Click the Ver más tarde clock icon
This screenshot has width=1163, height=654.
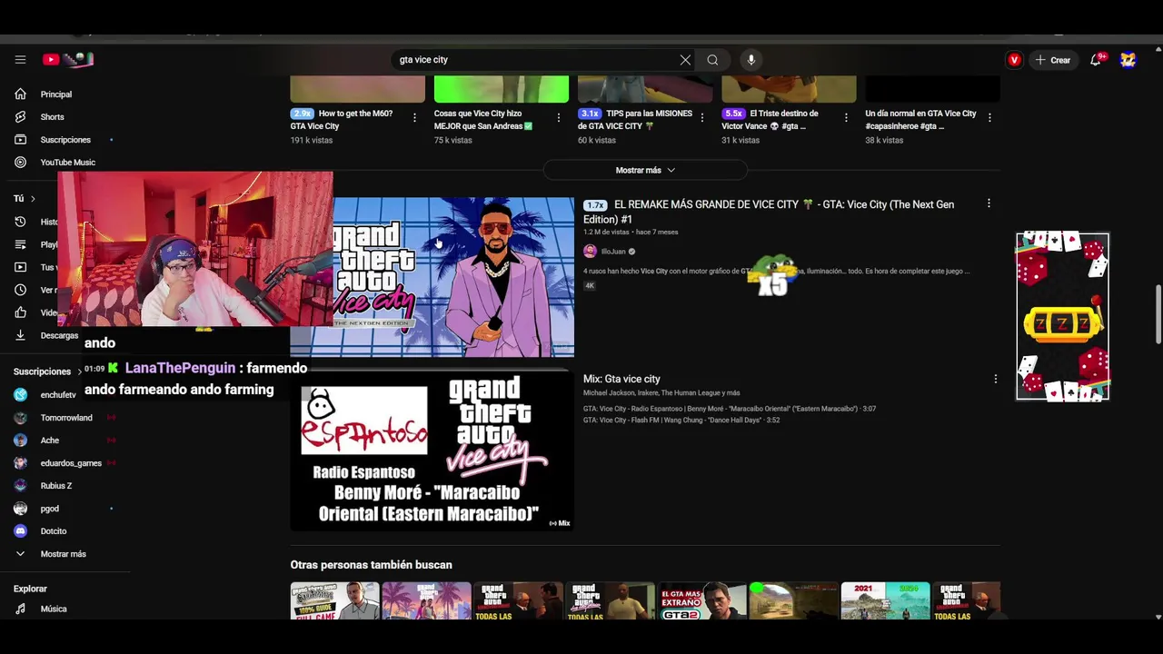[x=20, y=290]
